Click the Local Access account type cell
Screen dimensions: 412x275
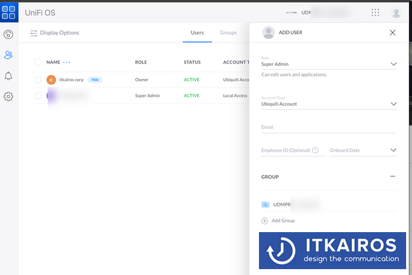pos(235,96)
